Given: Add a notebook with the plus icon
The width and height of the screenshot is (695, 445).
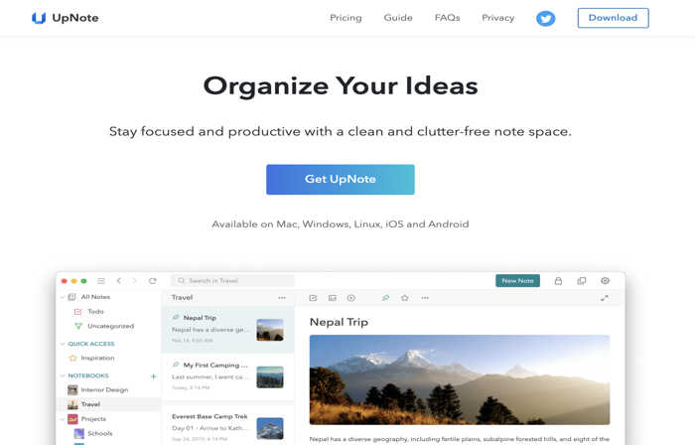Looking at the screenshot, I should tap(153, 376).
